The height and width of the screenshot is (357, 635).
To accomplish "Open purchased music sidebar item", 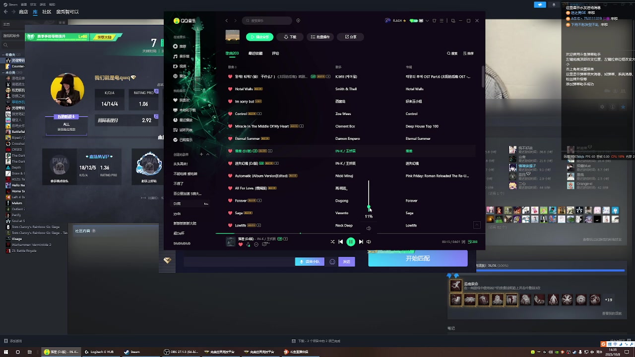I will [183, 140].
